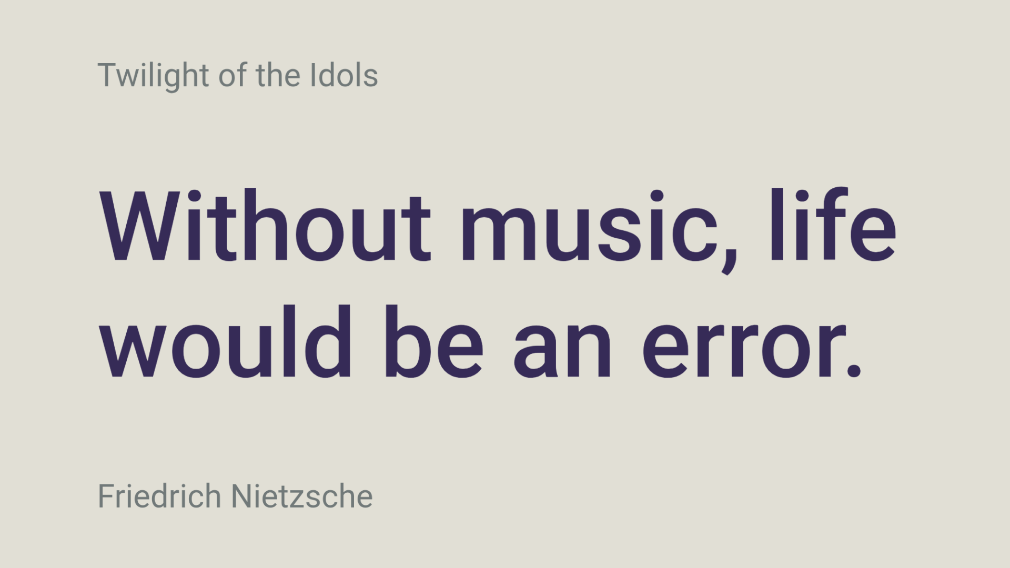Click the word "Twilight" in the title
Image resolution: width=1010 pixels, height=568 pixels.
(153, 75)
